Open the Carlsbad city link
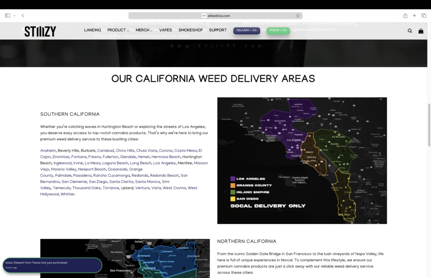 point(106,150)
